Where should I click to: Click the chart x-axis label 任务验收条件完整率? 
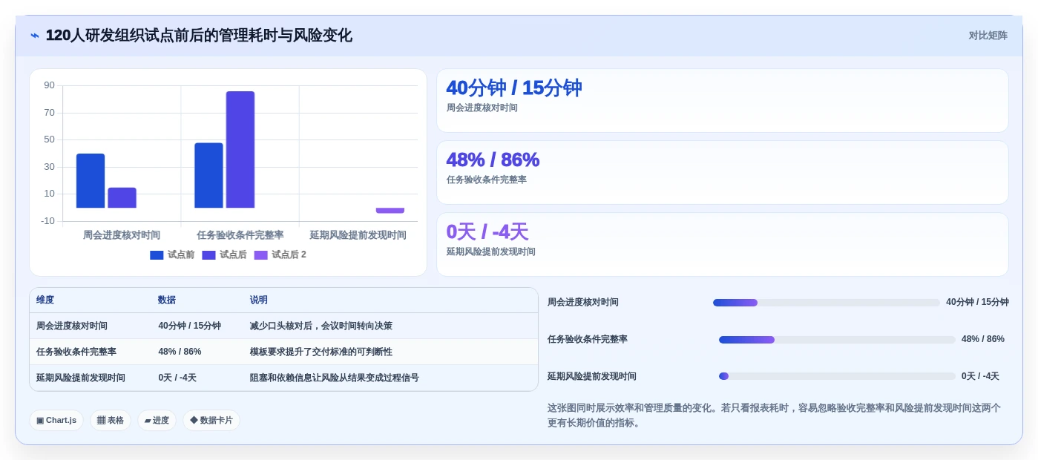pyautogui.click(x=240, y=235)
